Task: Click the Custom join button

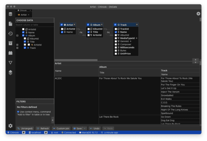Action: pos(61,128)
